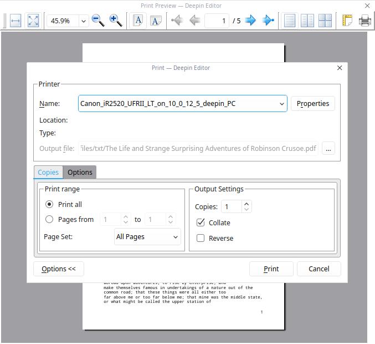This screenshot has width=375, height=344.
Task: Enable the Reverse checkbox
Action: tap(201, 238)
